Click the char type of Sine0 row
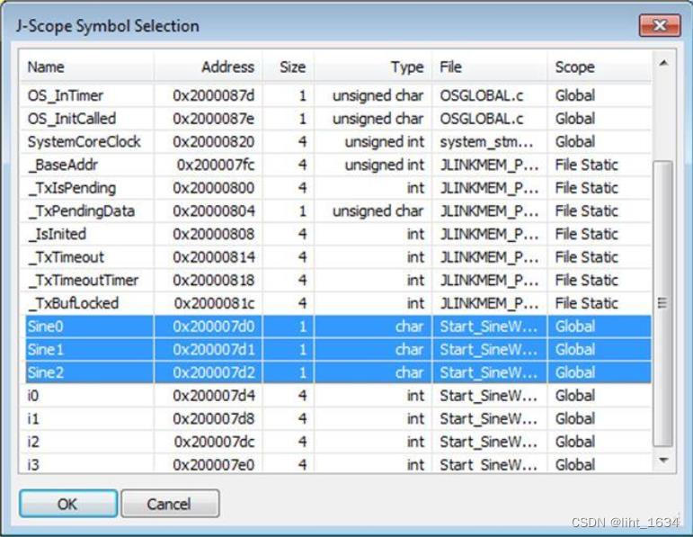Viewport: 693px width, 537px height. [x=409, y=327]
